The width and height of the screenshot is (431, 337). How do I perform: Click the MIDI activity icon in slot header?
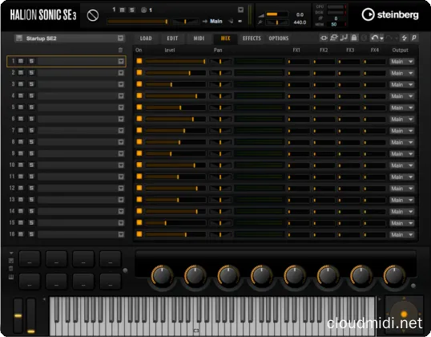click(x=143, y=10)
